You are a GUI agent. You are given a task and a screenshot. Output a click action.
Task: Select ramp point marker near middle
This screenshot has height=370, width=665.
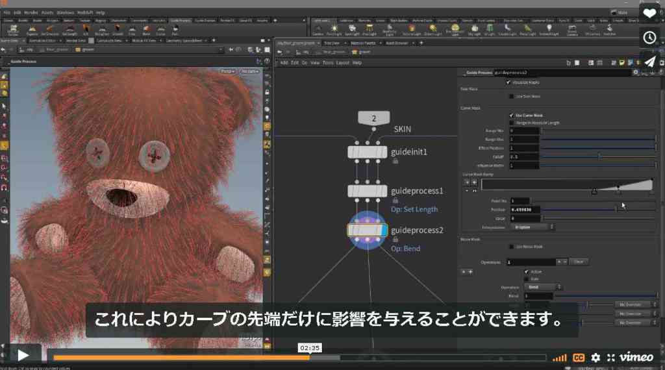click(594, 192)
